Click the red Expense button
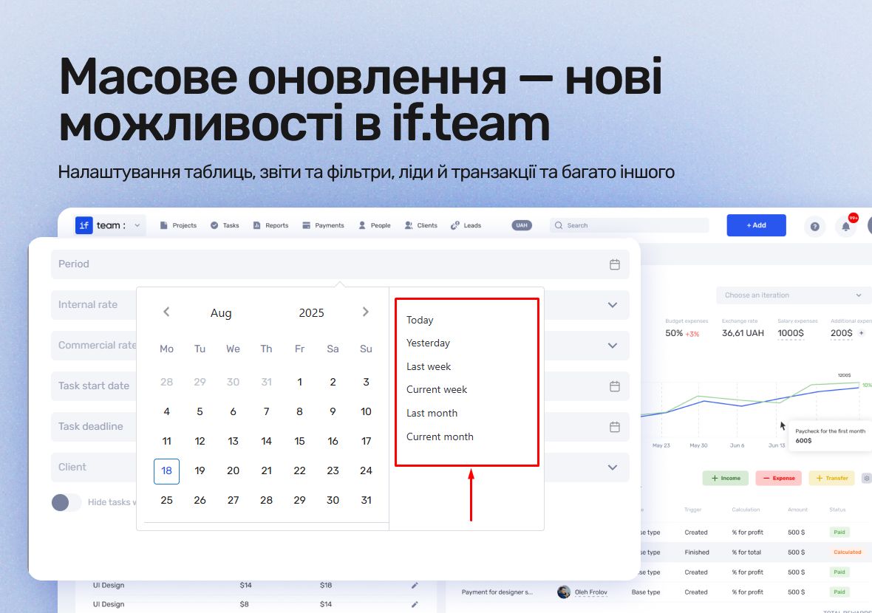This screenshot has width=872, height=613. (779, 478)
